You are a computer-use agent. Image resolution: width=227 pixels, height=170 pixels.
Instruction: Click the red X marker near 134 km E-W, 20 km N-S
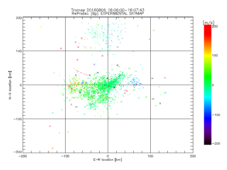tap(165, 78)
